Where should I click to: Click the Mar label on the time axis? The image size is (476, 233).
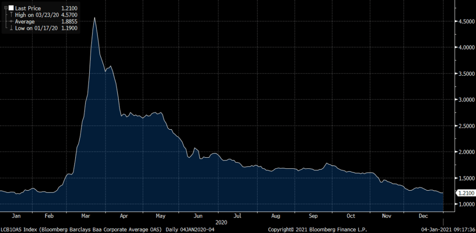point(87,216)
